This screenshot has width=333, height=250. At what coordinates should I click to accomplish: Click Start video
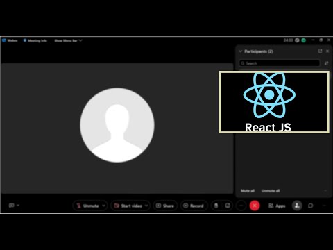[x=128, y=206]
